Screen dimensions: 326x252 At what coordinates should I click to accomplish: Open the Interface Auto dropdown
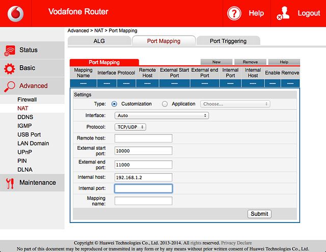[x=161, y=116]
